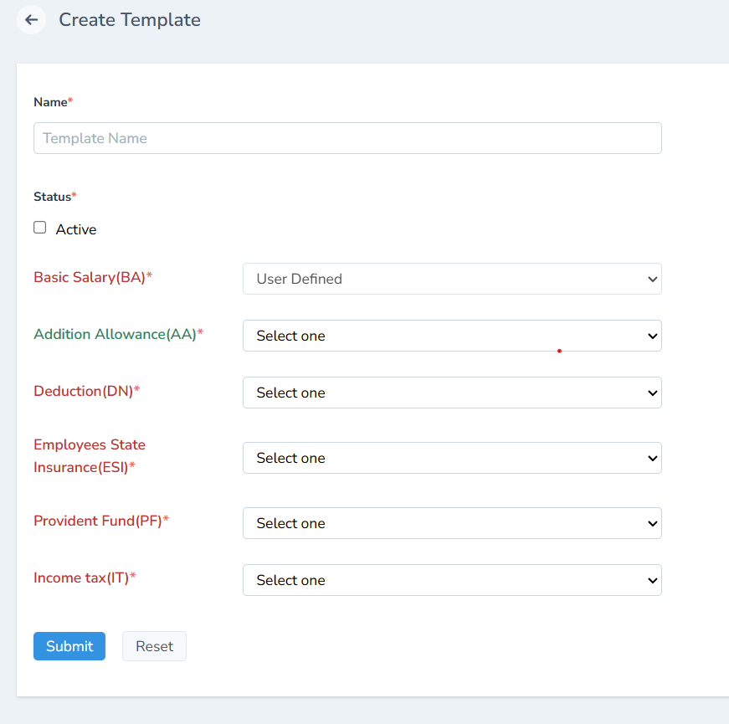Click the Income tax dropdown chevron
Image resolution: width=729 pixels, height=724 pixels.
654,580
